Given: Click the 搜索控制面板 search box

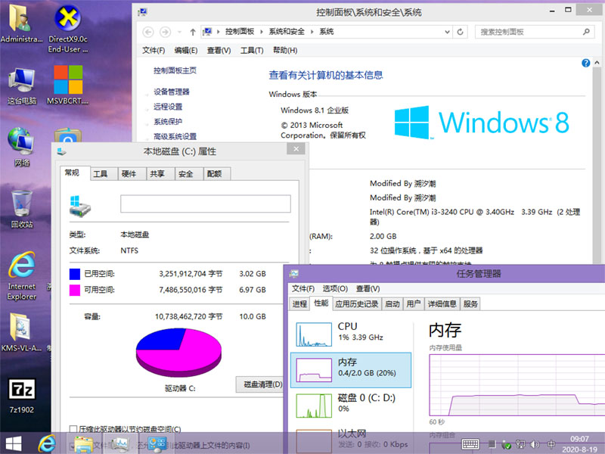Looking at the screenshot, I should pos(535,32).
